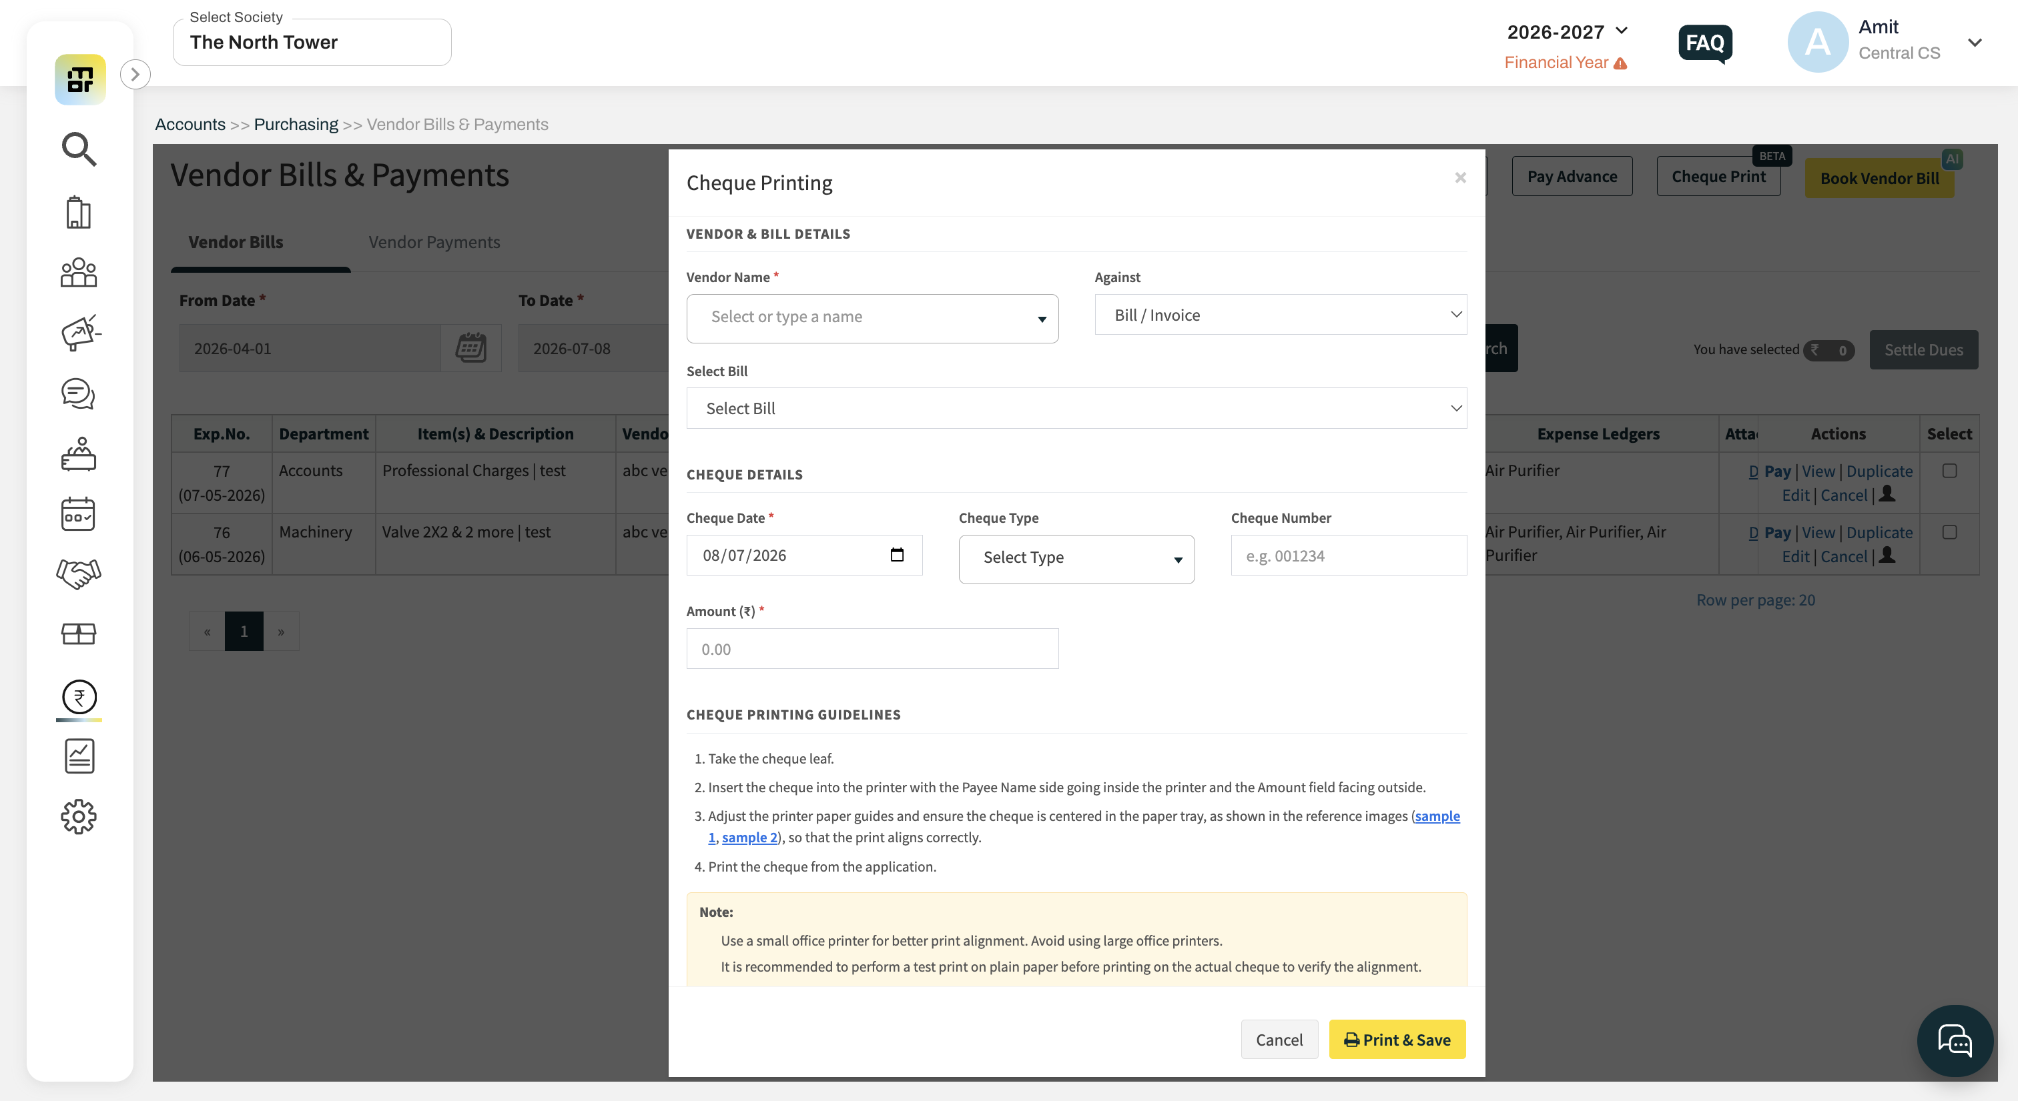Open the Cheque Type dropdown

click(x=1076, y=558)
